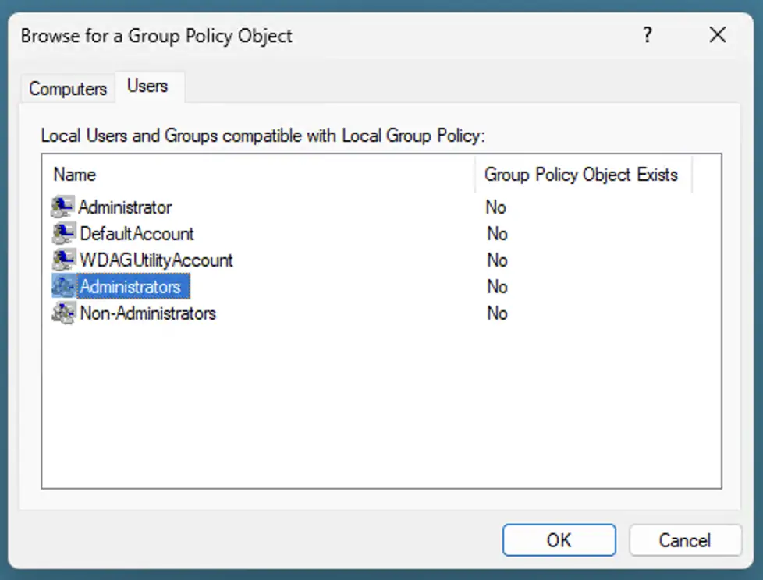Viewport: 763px width, 580px height.
Task: Click the No value in the Non-Administrators row
Action: coord(497,313)
